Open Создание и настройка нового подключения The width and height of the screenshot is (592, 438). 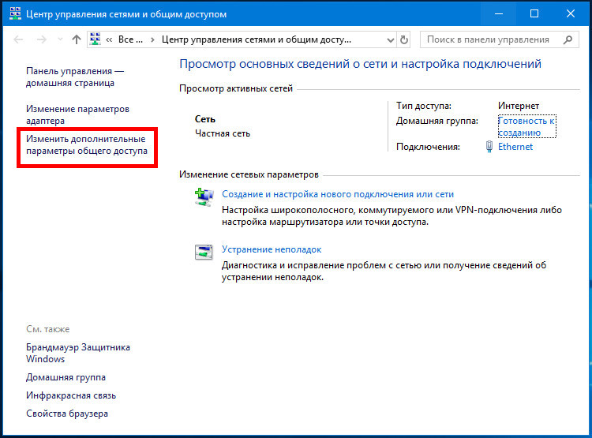[338, 194]
